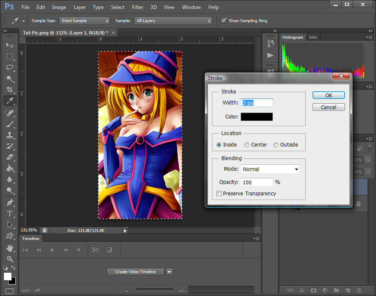This screenshot has width=376, height=296.
Task: Select the Pen tool
Action: 10,203
